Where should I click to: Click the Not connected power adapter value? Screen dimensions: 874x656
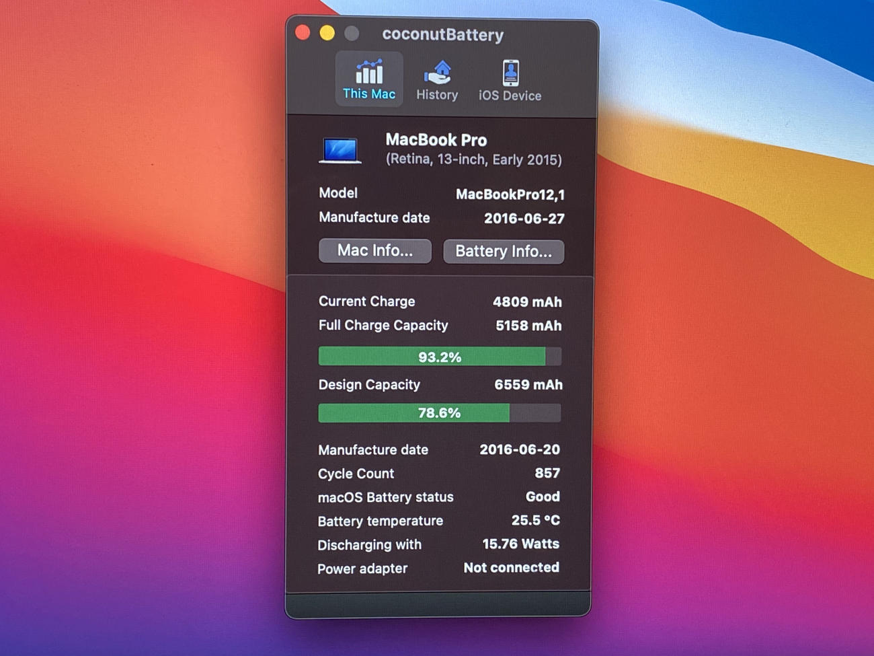click(x=512, y=567)
